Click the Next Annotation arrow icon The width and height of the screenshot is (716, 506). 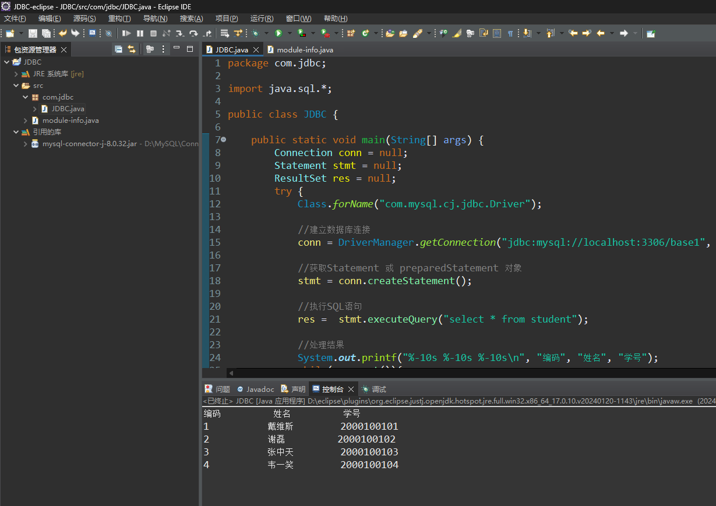coord(527,33)
